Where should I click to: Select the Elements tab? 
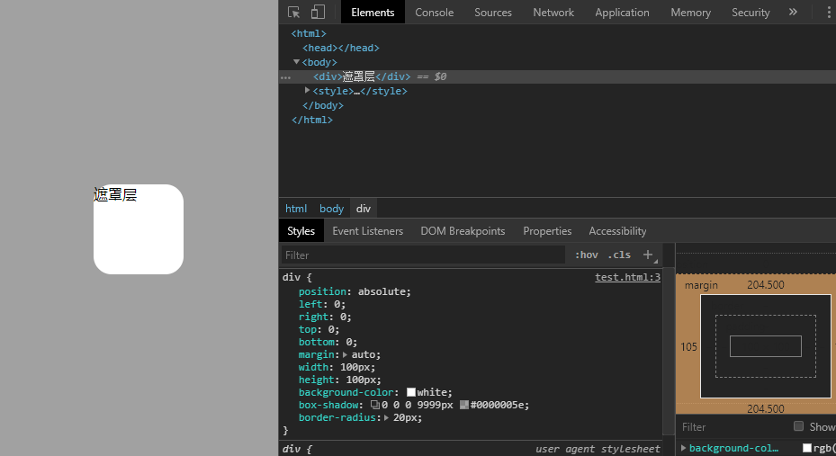(x=373, y=13)
